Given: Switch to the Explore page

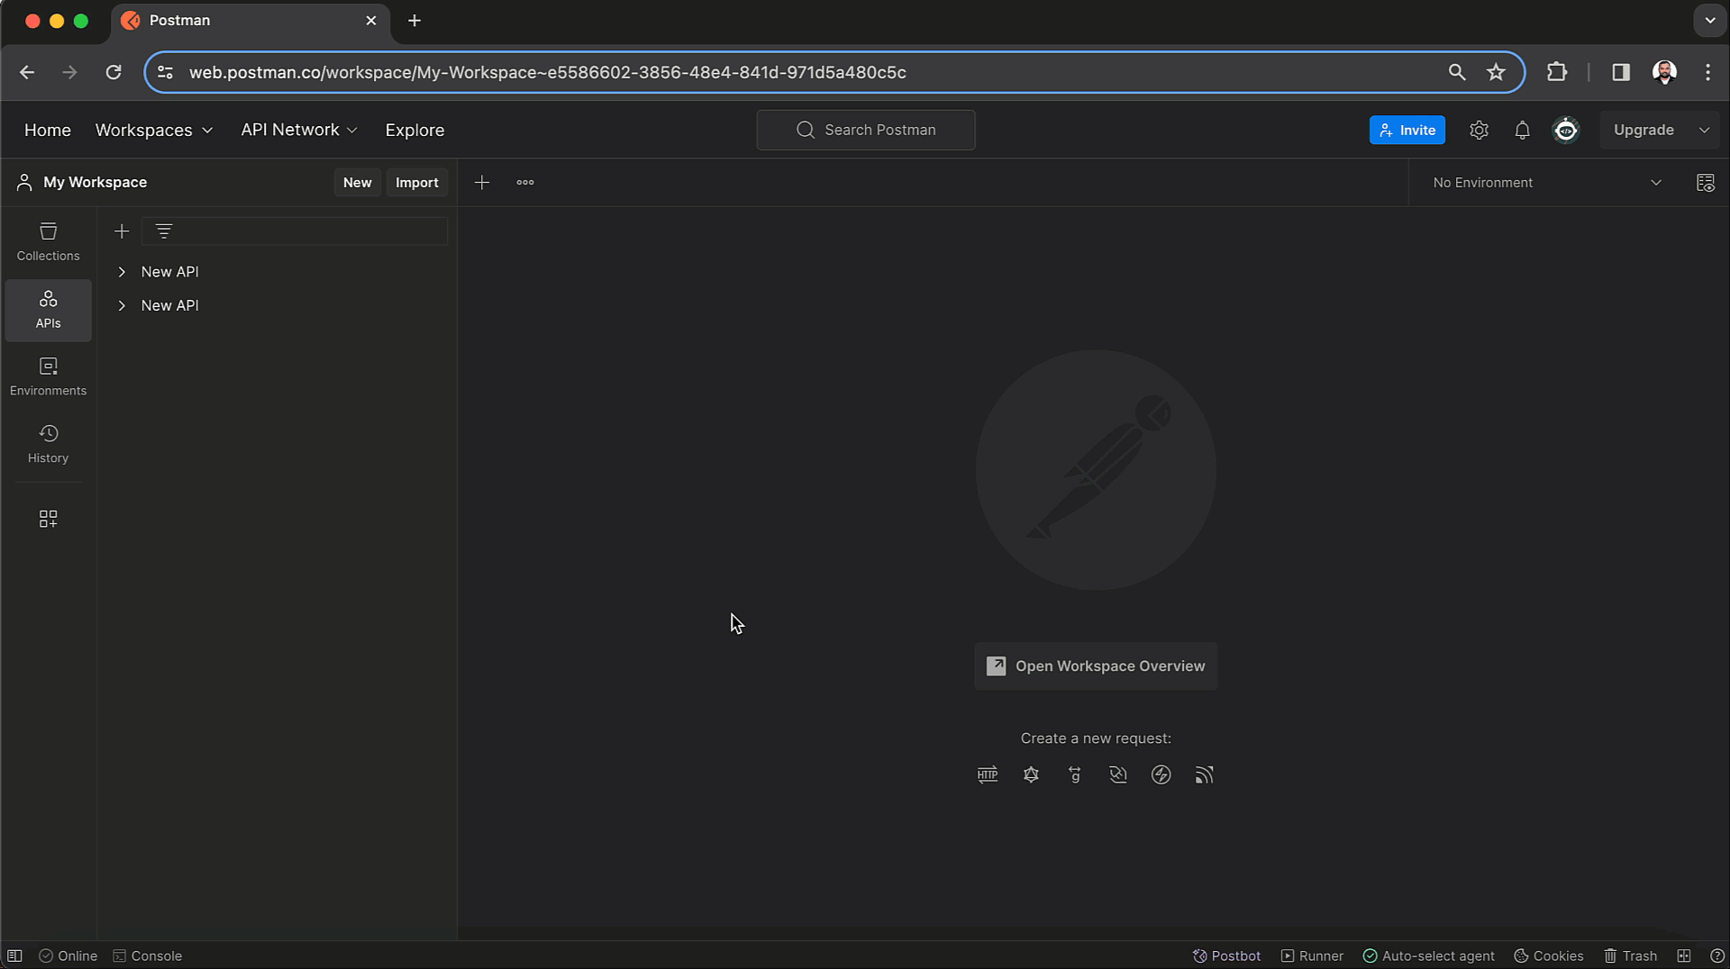Looking at the screenshot, I should [x=414, y=130].
